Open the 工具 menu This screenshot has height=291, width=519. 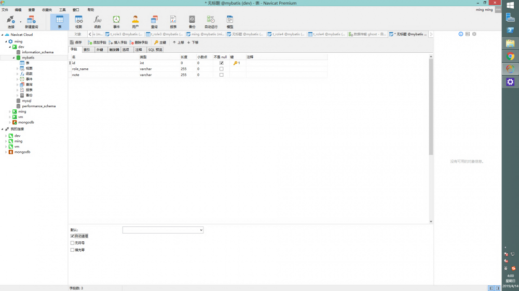[62, 10]
